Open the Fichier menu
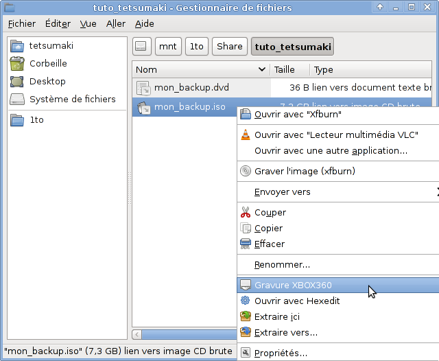This screenshot has height=361, width=439. [x=21, y=24]
